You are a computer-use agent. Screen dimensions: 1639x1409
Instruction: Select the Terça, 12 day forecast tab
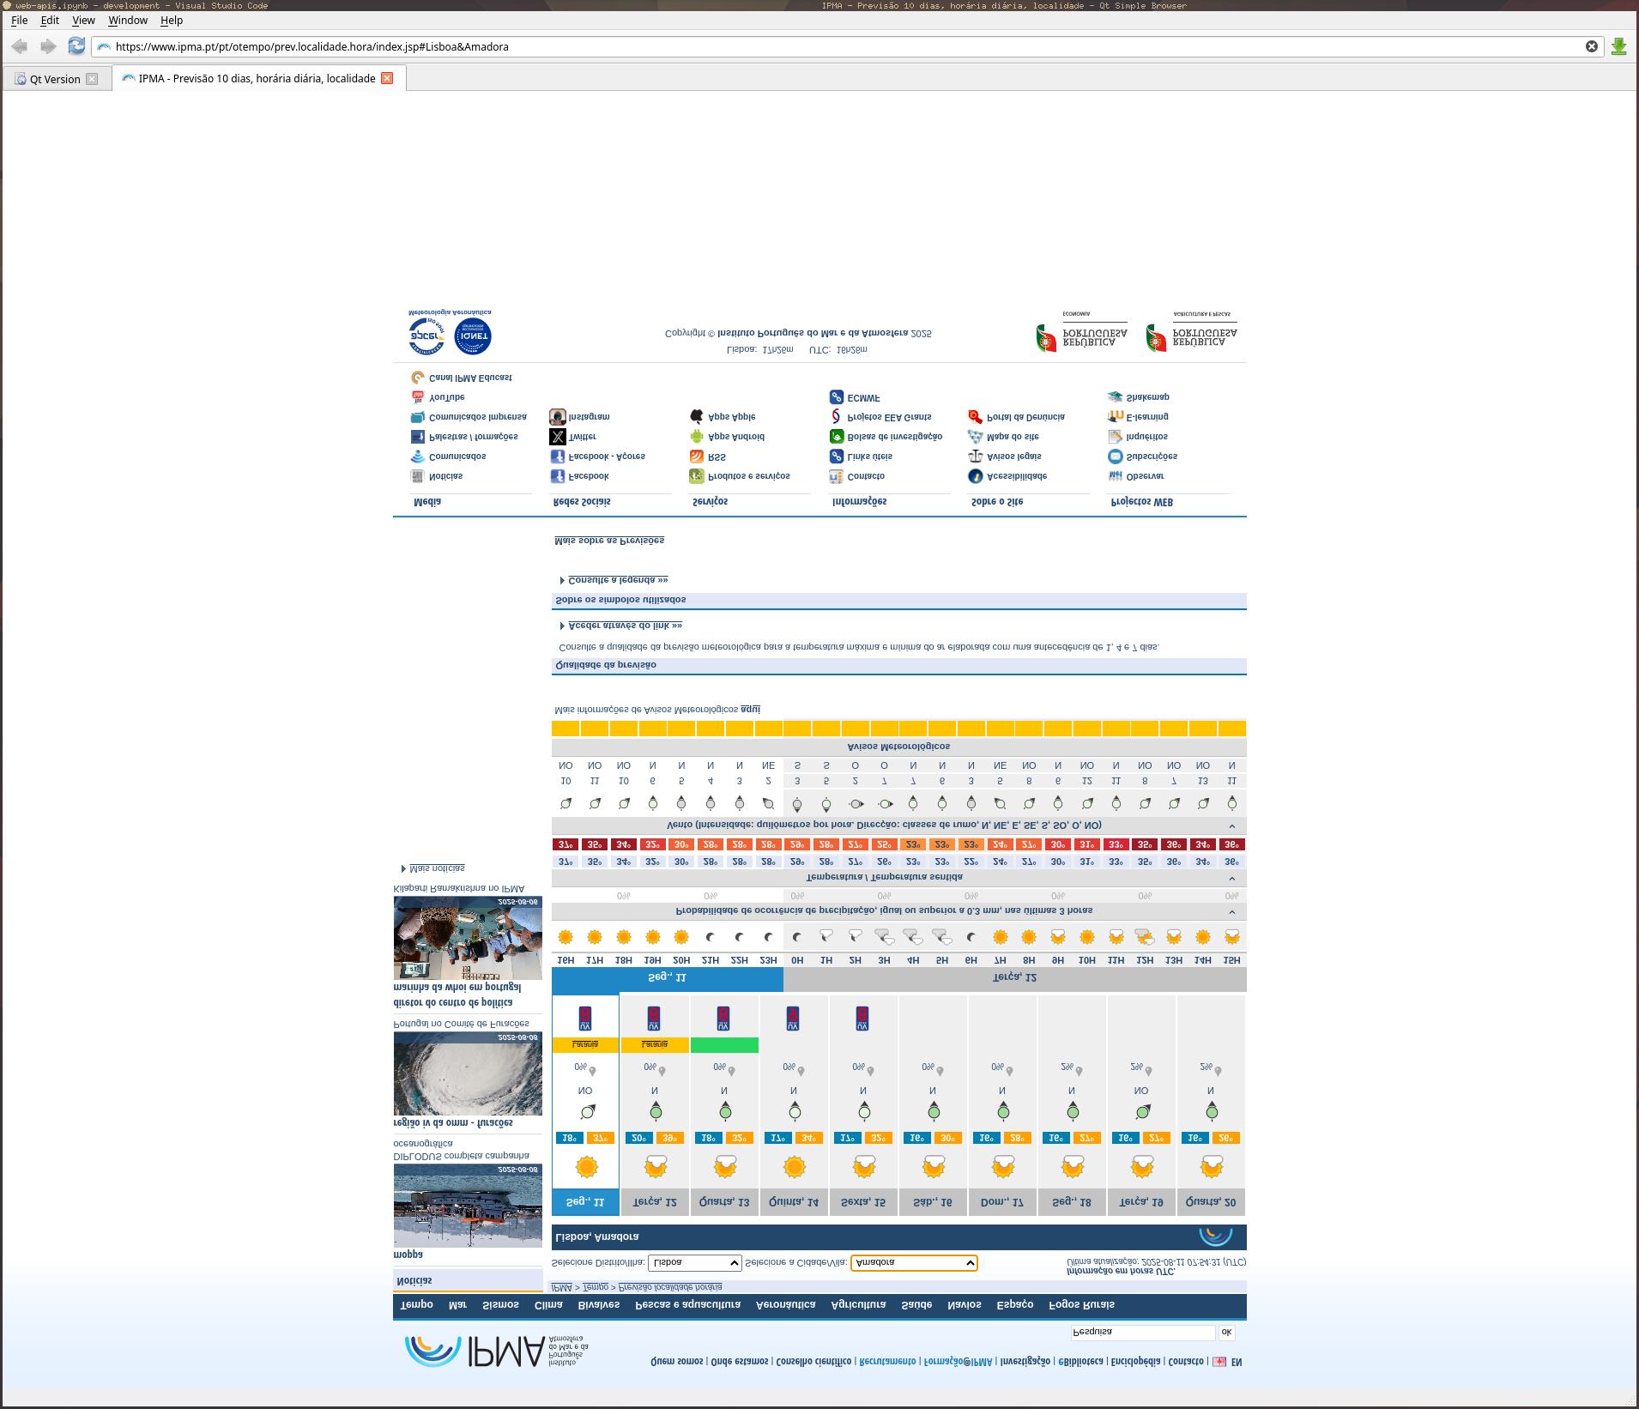point(654,1202)
